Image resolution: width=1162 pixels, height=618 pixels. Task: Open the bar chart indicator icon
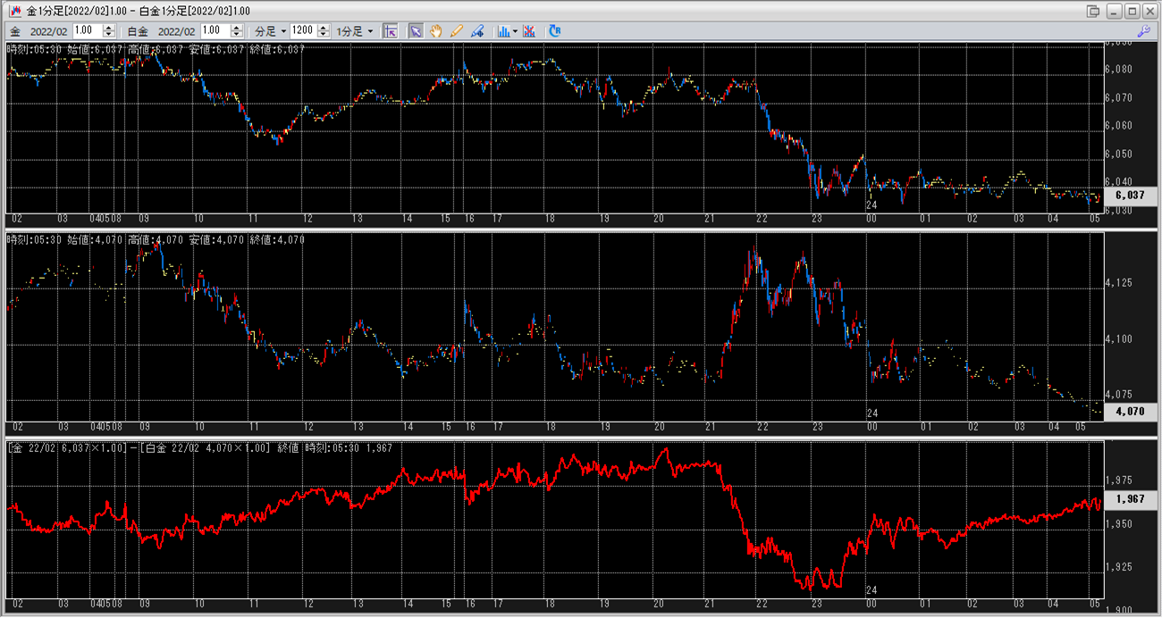[x=503, y=30]
